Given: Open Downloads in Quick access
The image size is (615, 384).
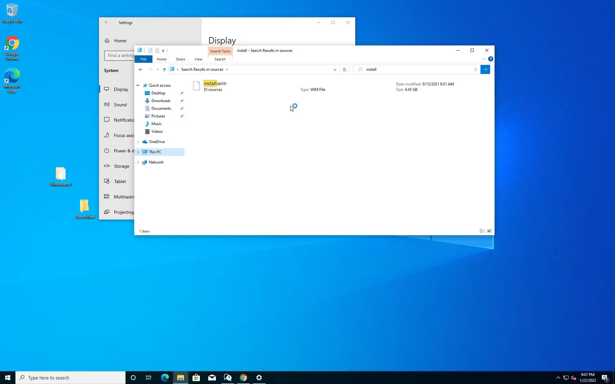Looking at the screenshot, I should [160, 101].
